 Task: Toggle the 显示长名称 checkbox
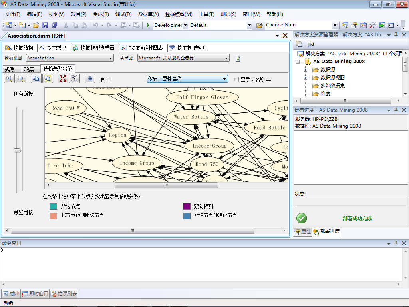pos(236,80)
